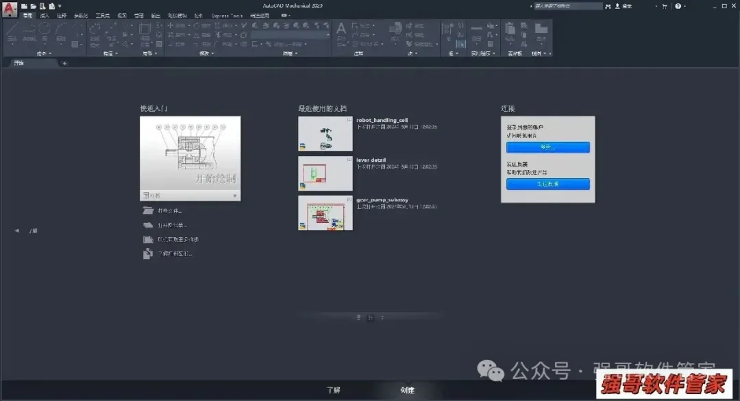Click the gear_pump_subassy file name text
740x401 pixels.
(382, 199)
